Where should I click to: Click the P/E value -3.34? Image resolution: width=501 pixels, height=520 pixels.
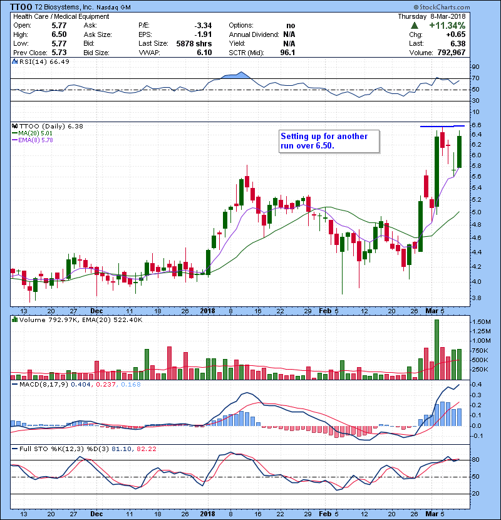[x=203, y=26]
